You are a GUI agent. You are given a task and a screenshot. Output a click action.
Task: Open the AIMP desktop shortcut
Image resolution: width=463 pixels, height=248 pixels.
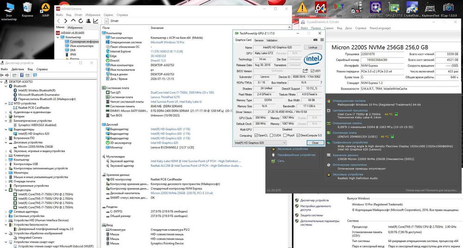click(x=45, y=10)
